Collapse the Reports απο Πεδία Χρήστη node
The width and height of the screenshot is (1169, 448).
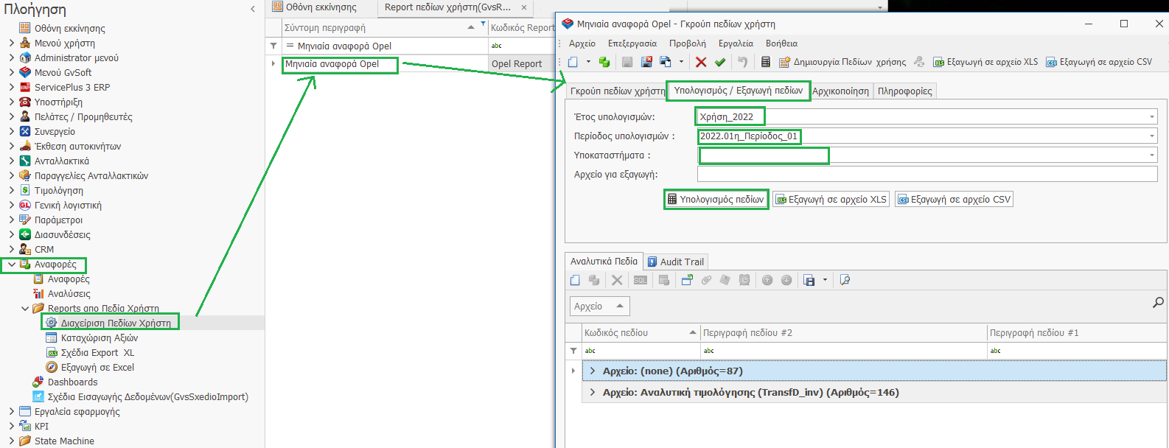(25, 309)
